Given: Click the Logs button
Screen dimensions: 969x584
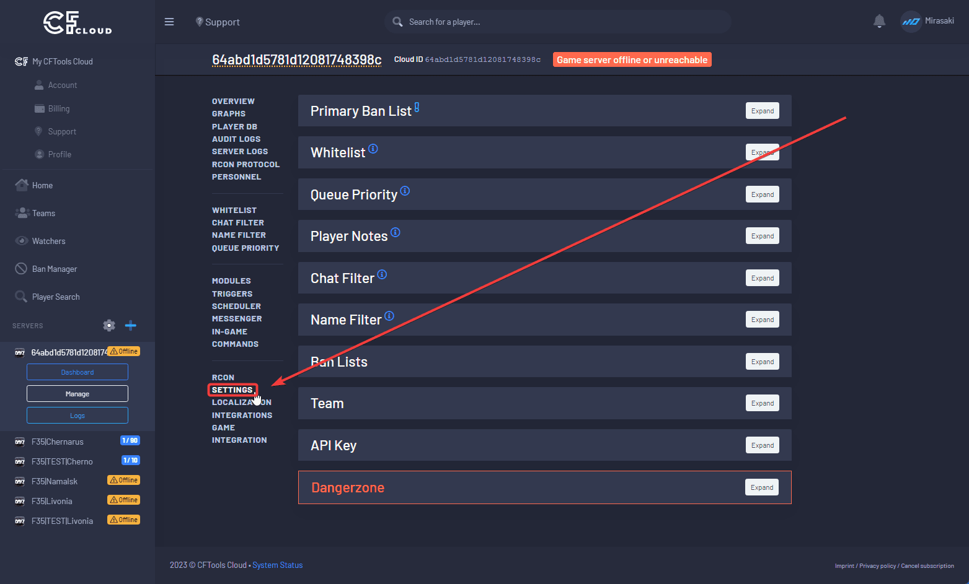Looking at the screenshot, I should pyautogui.click(x=77, y=416).
